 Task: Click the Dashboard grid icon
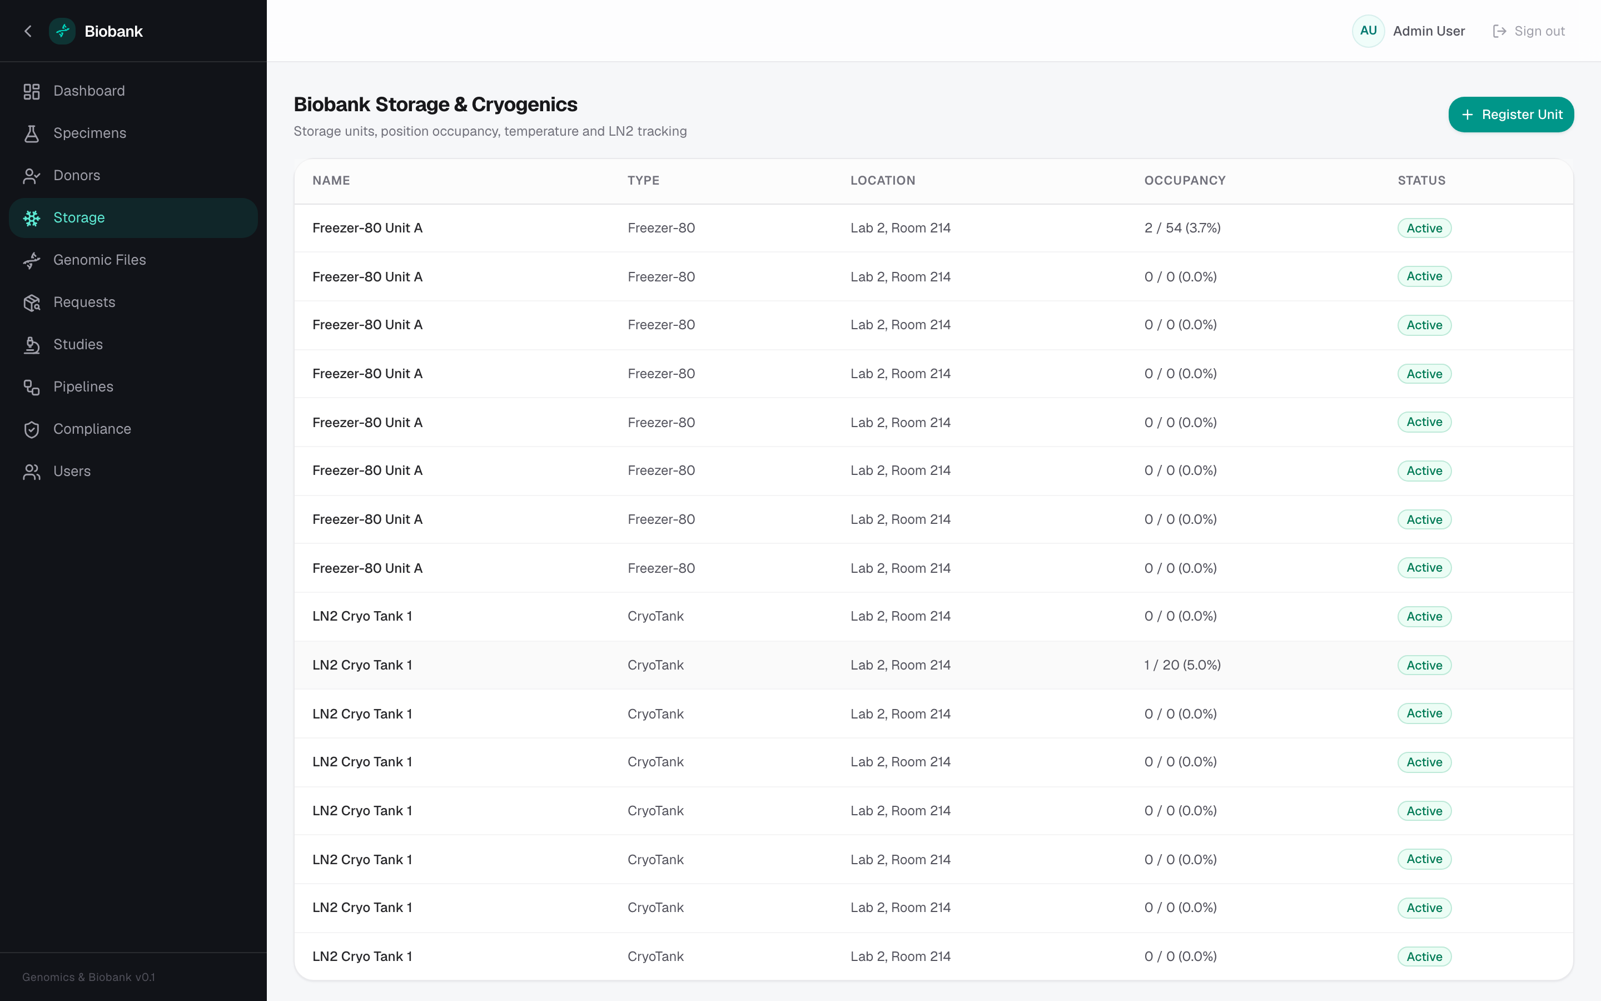32,91
